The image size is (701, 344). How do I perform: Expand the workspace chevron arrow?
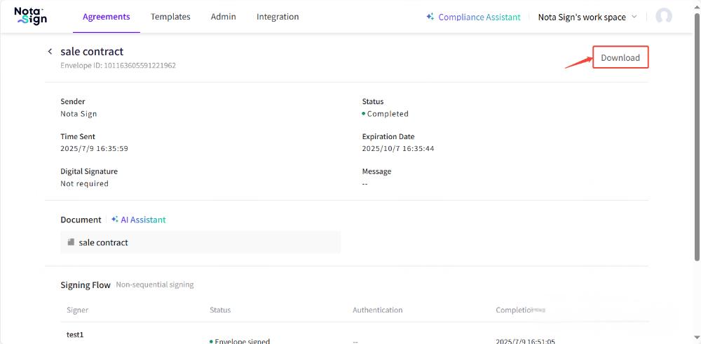[x=634, y=17]
